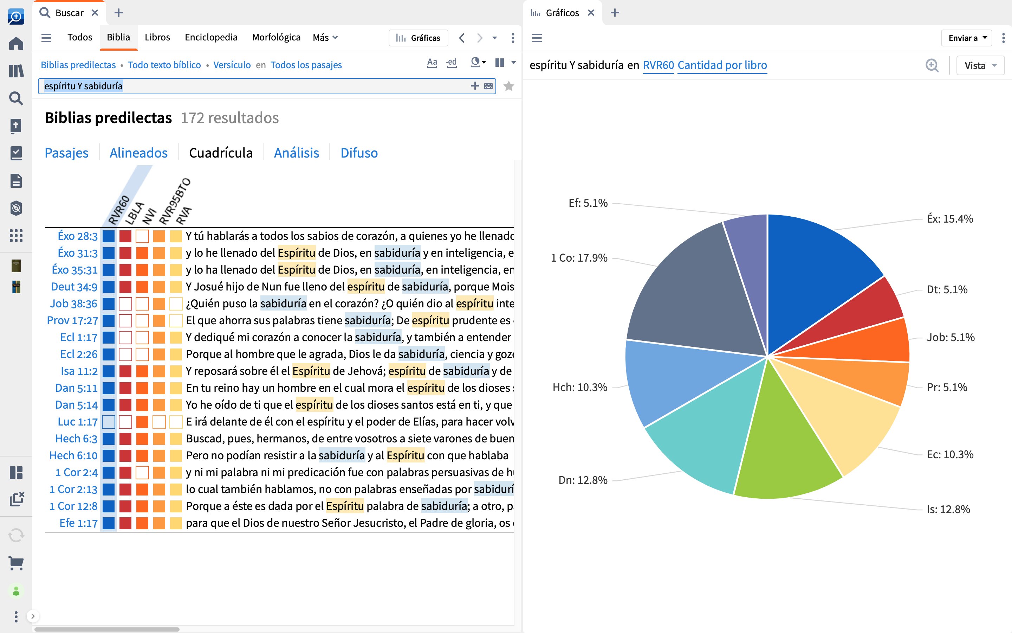1012x633 pixels.
Task: Click the Search magnifier icon in sidebar
Action: 16,98
